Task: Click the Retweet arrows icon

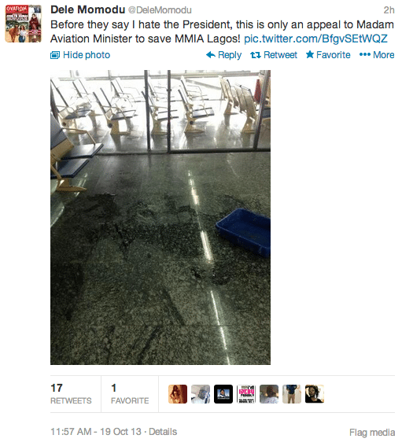Action: (x=256, y=55)
